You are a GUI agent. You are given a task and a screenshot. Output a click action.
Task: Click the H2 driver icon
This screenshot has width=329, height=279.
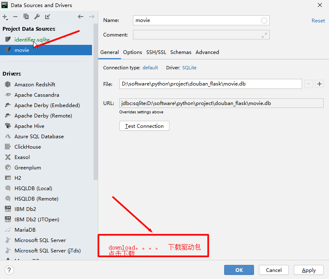pyautogui.click(x=8, y=178)
